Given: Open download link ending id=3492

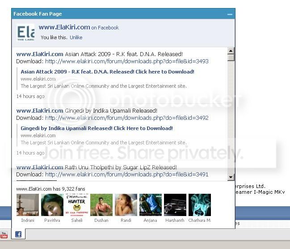Looking at the screenshot, I should 127,118.
